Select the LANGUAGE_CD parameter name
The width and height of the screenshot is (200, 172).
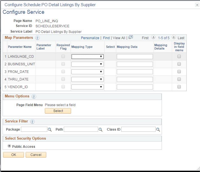21,57
